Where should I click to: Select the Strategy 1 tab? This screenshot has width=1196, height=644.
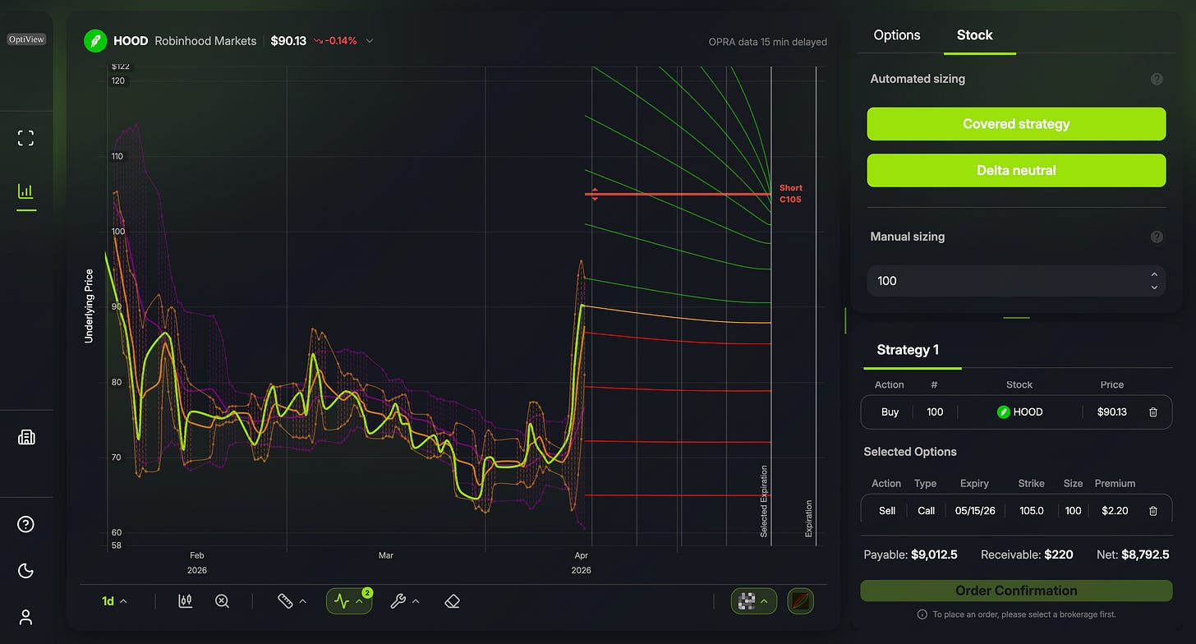click(x=908, y=350)
